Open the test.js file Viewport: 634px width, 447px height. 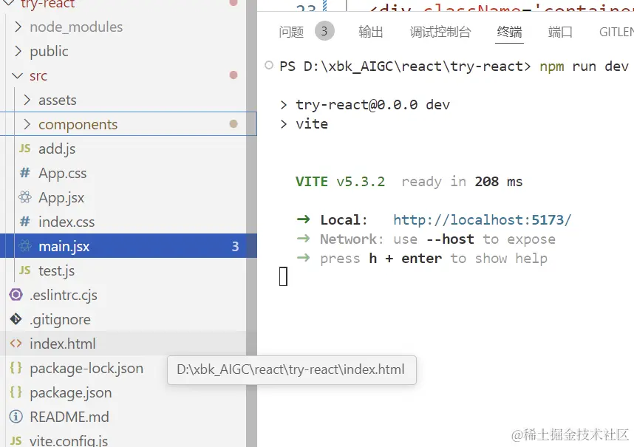[x=57, y=270]
